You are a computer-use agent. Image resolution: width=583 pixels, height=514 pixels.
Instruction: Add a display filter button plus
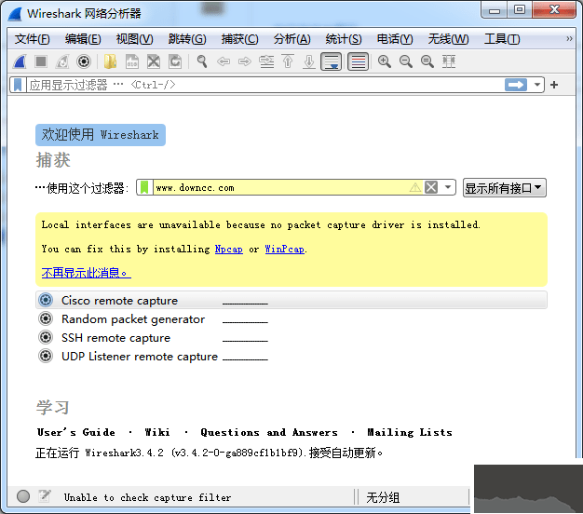pos(554,85)
